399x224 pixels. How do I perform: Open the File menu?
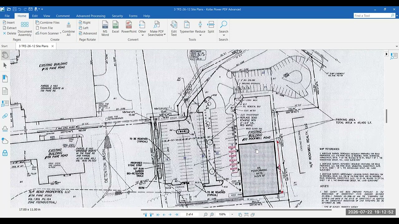7,16
